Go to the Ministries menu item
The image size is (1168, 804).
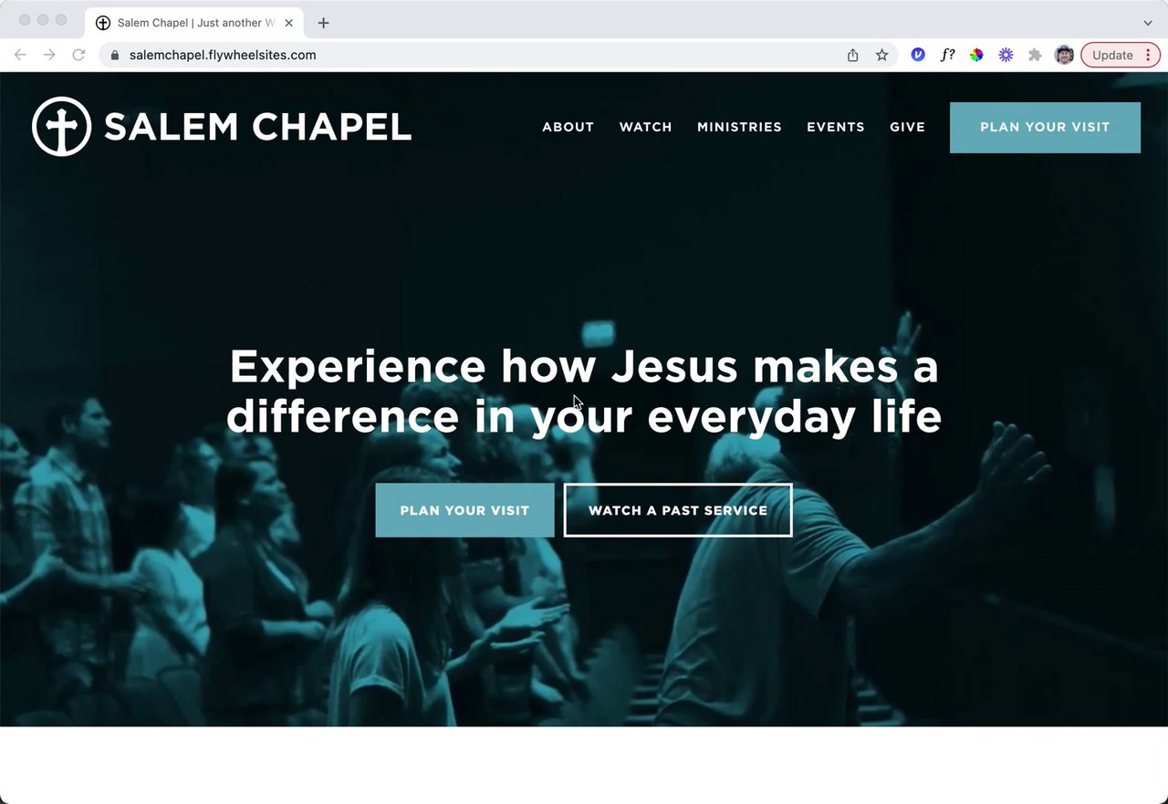pyautogui.click(x=739, y=127)
